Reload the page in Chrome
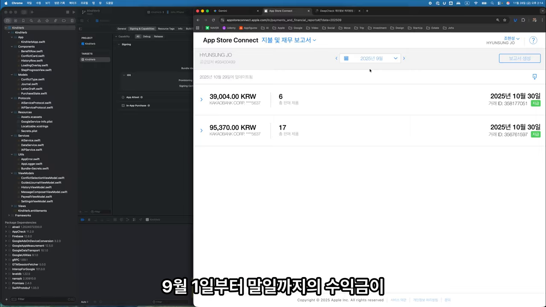Image resolution: width=546 pixels, height=307 pixels. (213, 20)
